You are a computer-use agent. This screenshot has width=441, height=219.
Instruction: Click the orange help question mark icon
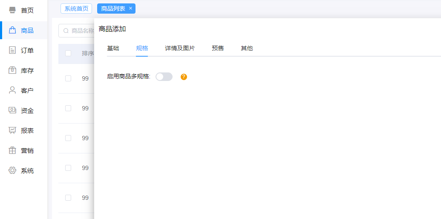pyautogui.click(x=184, y=77)
